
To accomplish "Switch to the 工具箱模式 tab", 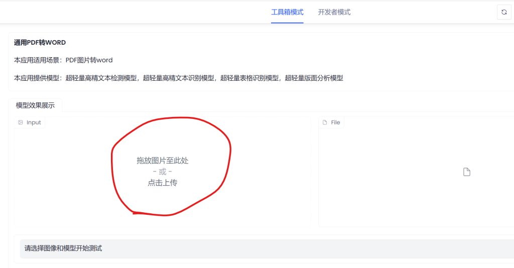I will [x=287, y=12].
